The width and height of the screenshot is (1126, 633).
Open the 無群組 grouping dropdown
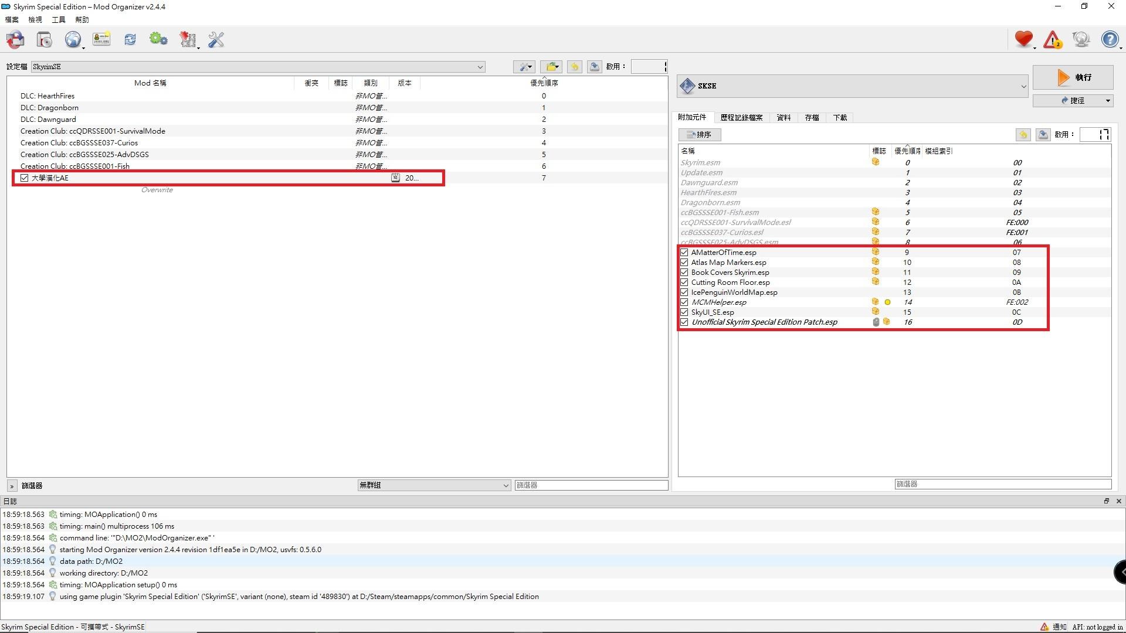(x=434, y=485)
